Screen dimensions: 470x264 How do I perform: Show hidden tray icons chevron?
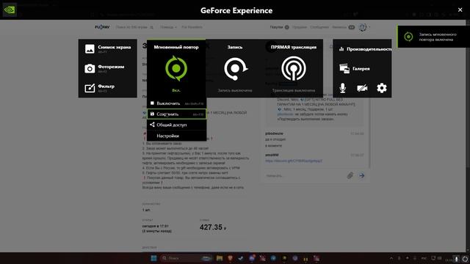(x=391, y=258)
